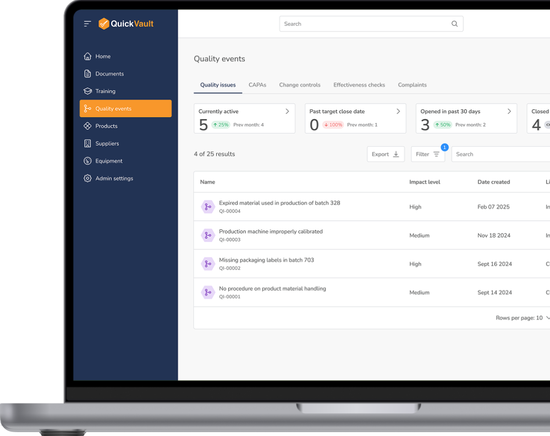This screenshot has width=550, height=436.
Task: Click the icon for issue QI-00004
Action: point(207,207)
